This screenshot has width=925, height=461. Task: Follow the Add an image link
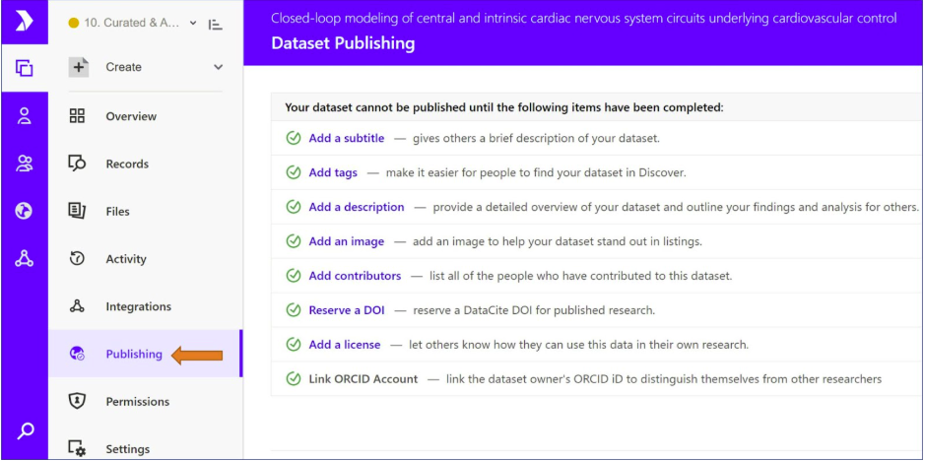[x=347, y=241]
